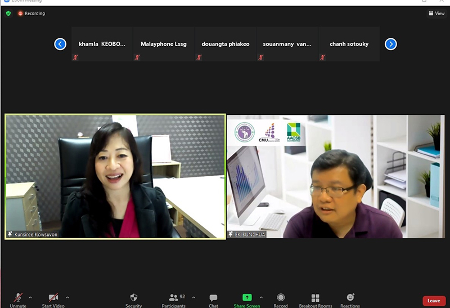Click the green Share Screen button
The width and height of the screenshot is (450, 308).
point(247,300)
